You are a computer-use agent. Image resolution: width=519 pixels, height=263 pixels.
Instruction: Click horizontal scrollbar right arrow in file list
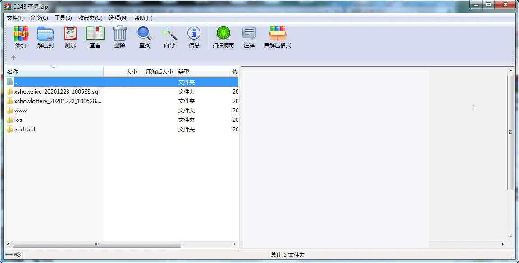[x=234, y=245]
